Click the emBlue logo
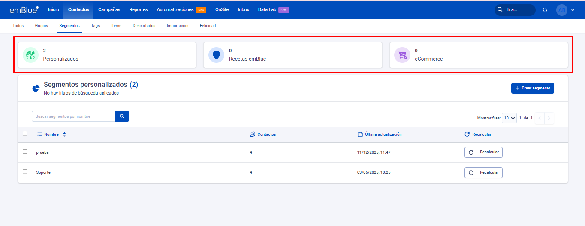This screenshot has width=585, height=226. point(24,10)
